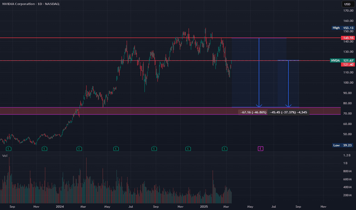Open the May 2024 earnings marker
This screenshot has height=210, width=356.
[x=116, y=149]
